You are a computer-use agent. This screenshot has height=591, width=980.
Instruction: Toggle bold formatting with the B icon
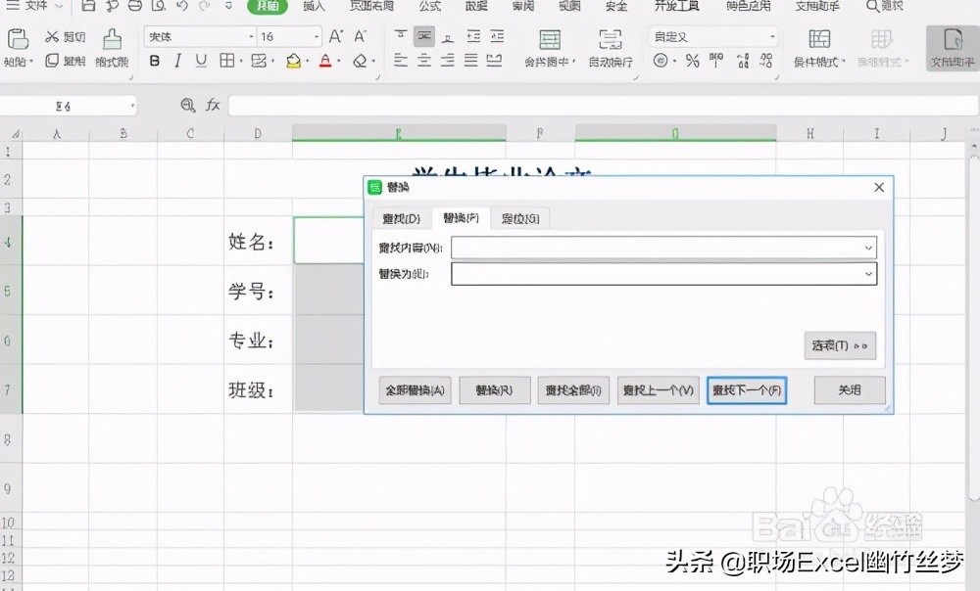click(x=153, y=61)
